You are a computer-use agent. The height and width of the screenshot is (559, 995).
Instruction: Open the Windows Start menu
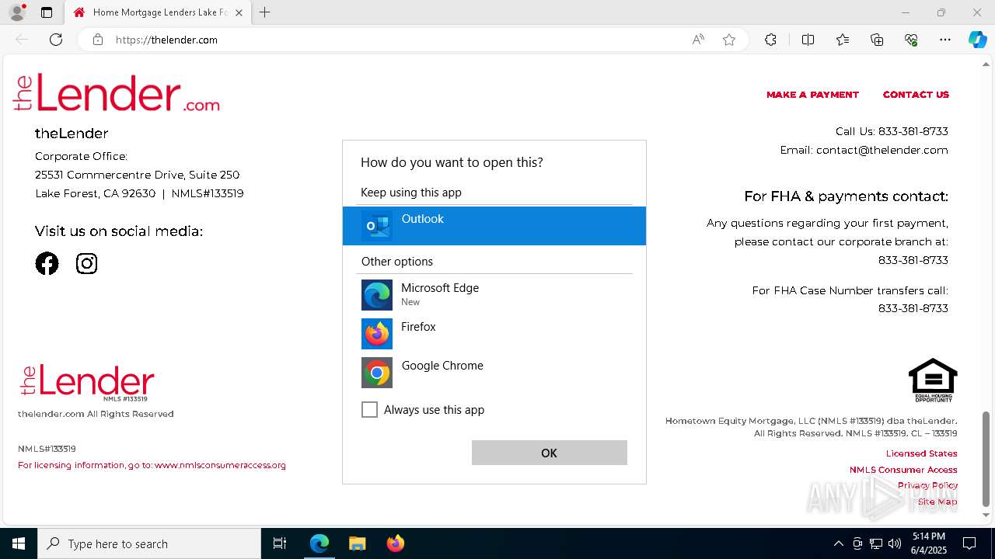click(19, 543)
